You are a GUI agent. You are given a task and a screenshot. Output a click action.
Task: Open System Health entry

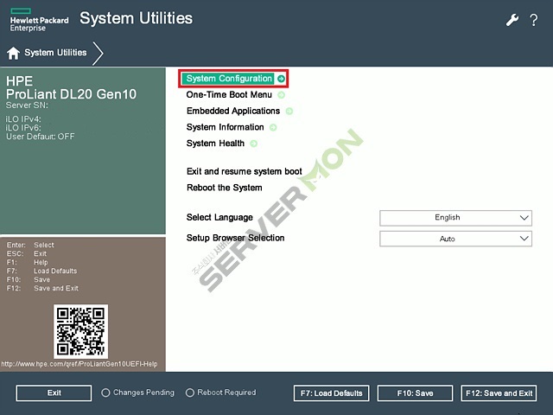tap(215, 144)
